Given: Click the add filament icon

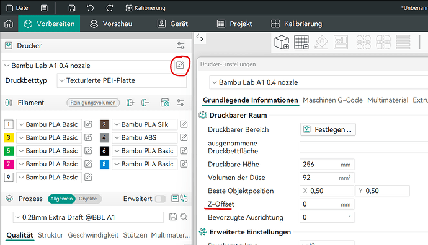Looking at the screenshot, I should [130, 103].
